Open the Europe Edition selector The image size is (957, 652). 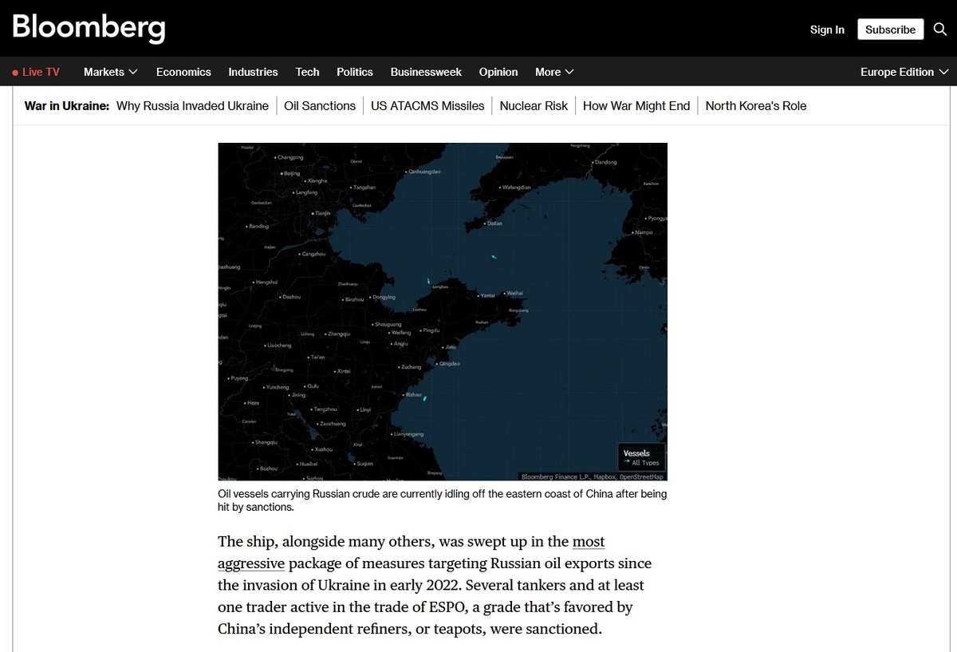(904, 72)
